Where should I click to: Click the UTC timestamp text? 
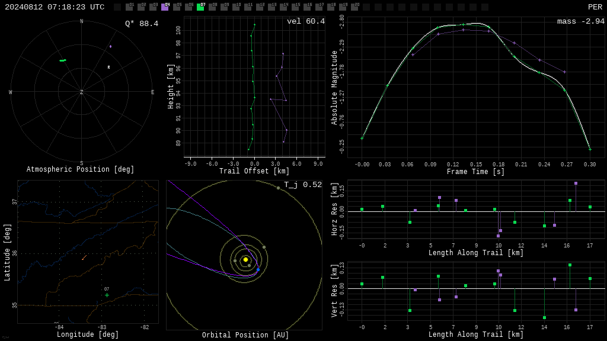(55, 7)
